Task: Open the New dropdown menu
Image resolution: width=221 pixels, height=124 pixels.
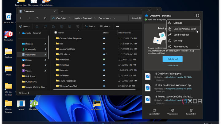Action: tap(25, 26)
